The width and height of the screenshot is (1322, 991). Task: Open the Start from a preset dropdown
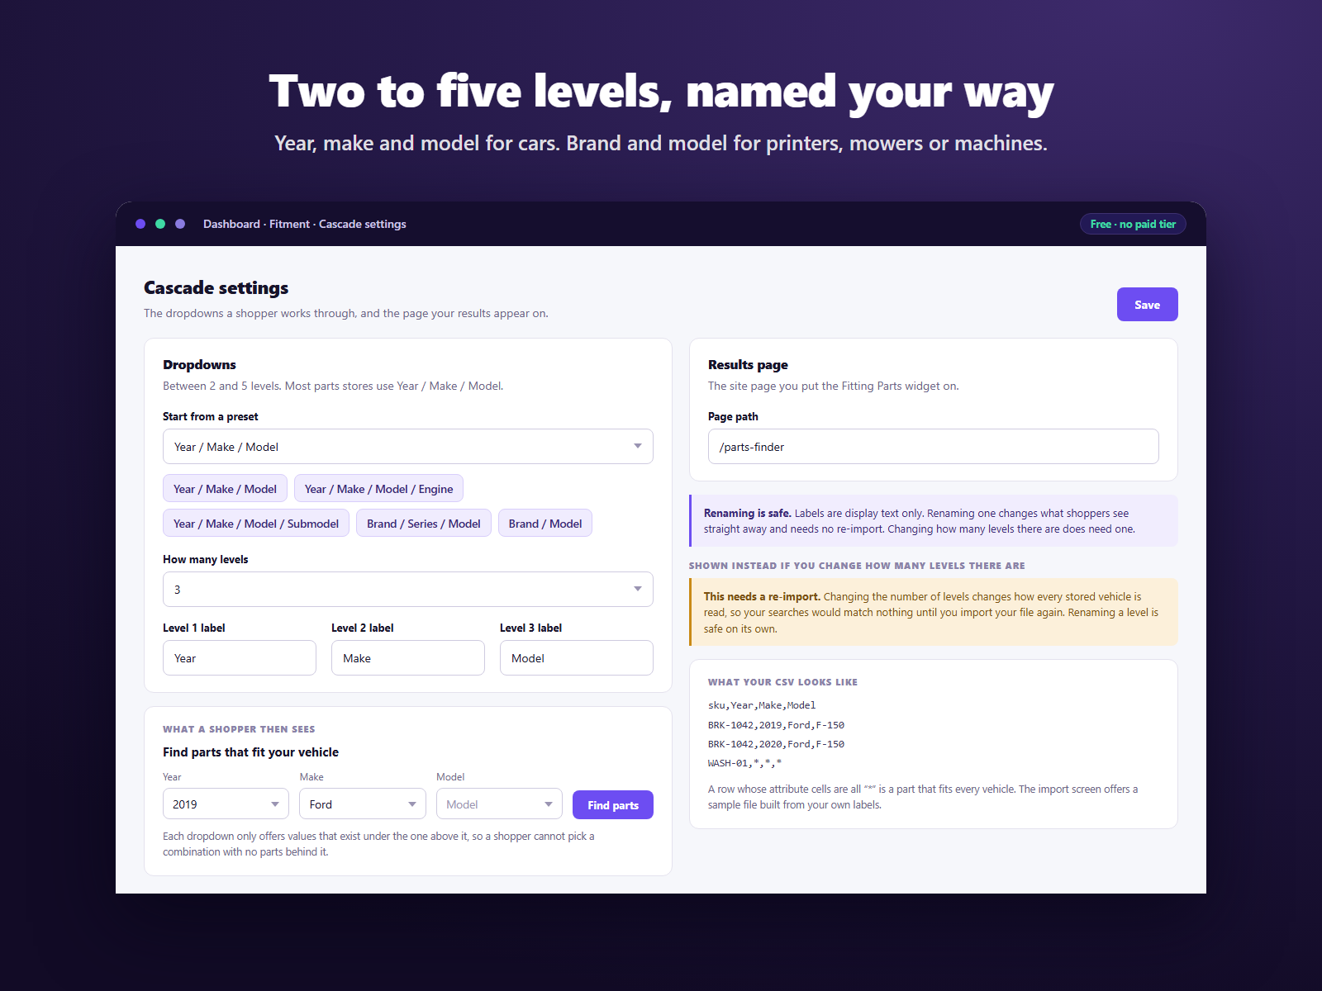[408, 447]
